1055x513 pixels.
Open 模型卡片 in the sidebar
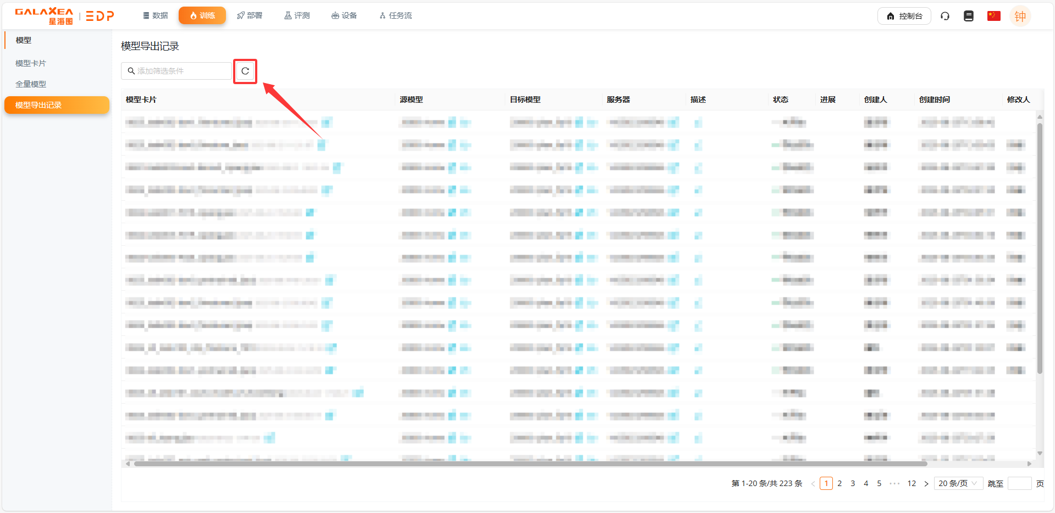(31, 63)
